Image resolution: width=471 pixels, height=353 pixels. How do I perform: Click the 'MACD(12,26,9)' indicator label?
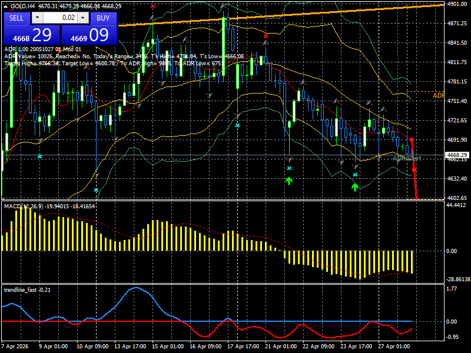pyautogui.click(x=49, y=207)
